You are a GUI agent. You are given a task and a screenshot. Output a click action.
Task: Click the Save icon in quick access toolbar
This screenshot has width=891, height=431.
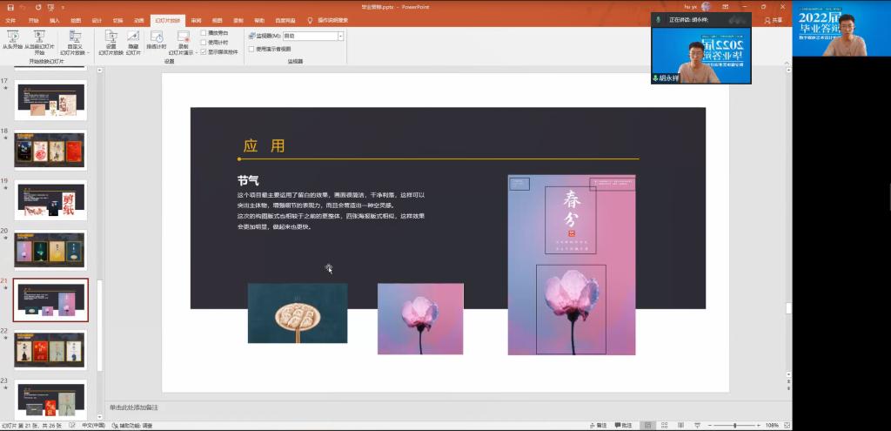click(x=10, y=7)
